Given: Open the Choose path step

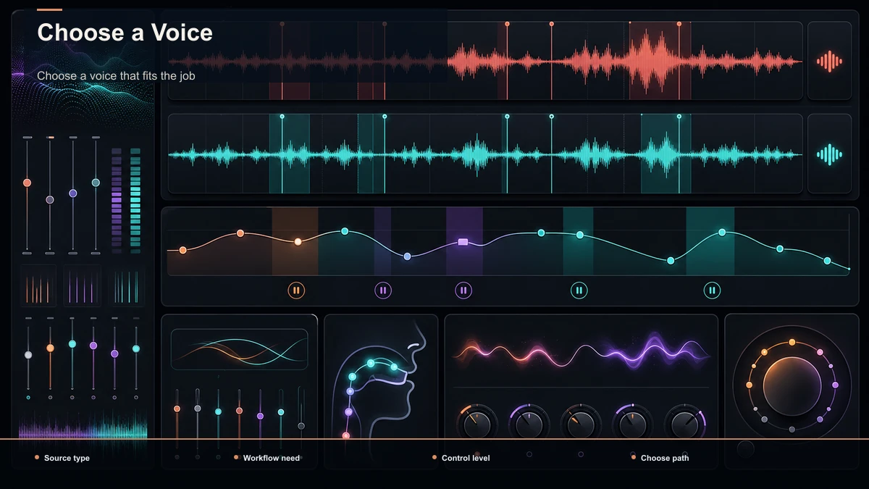Looking at the screenshot, I should click(660, 458).
